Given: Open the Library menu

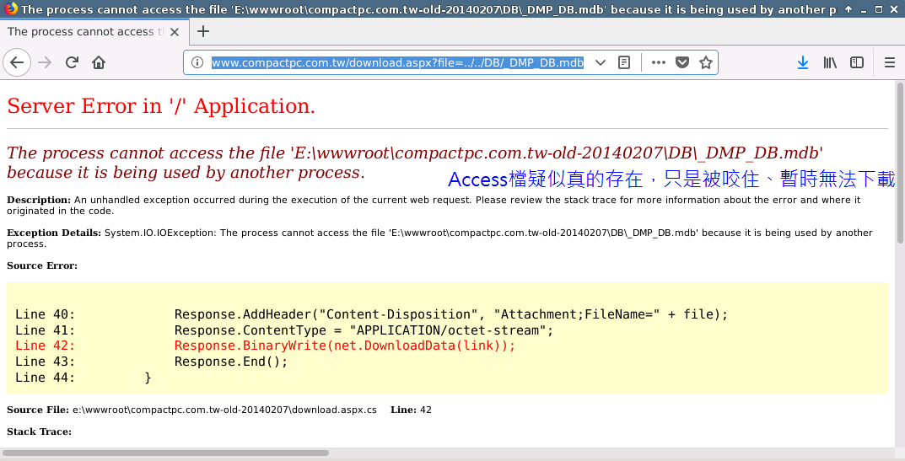Looking at the screenshot, I should [830, 62].
